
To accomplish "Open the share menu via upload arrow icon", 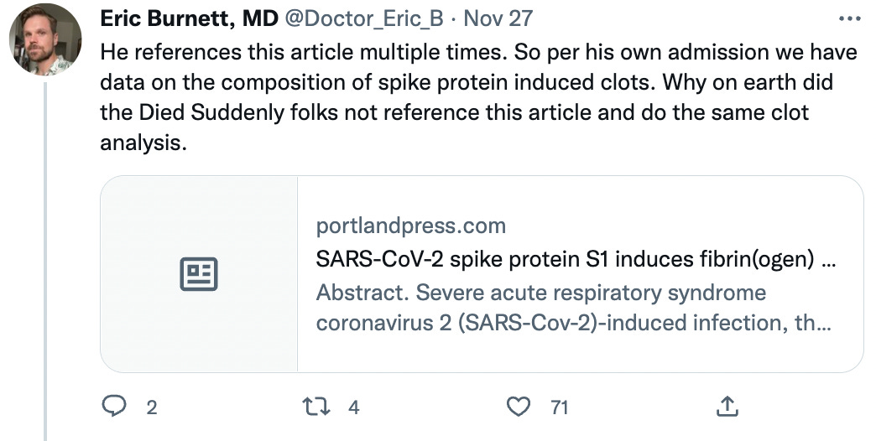I will [728, 407].
